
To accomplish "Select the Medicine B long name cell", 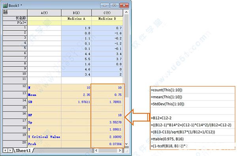I will coord(107,19).
